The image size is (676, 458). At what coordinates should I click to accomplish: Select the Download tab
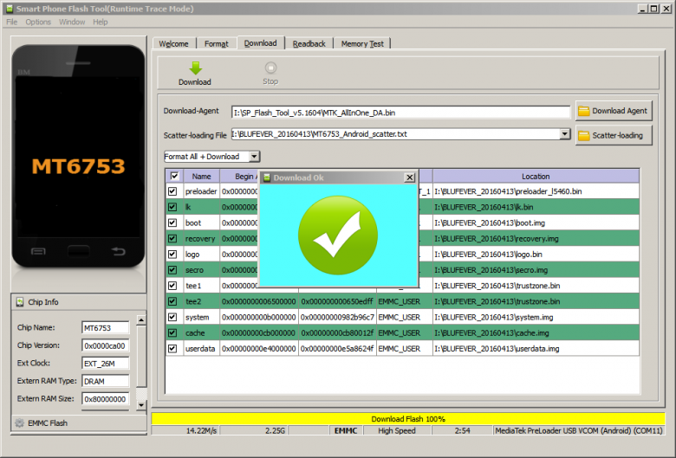tap(260, 43)
